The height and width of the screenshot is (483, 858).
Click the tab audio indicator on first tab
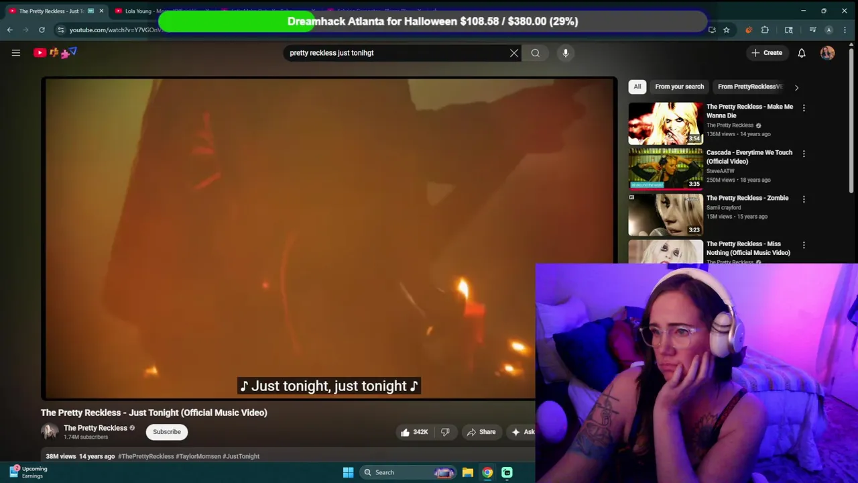coord(90,11)
